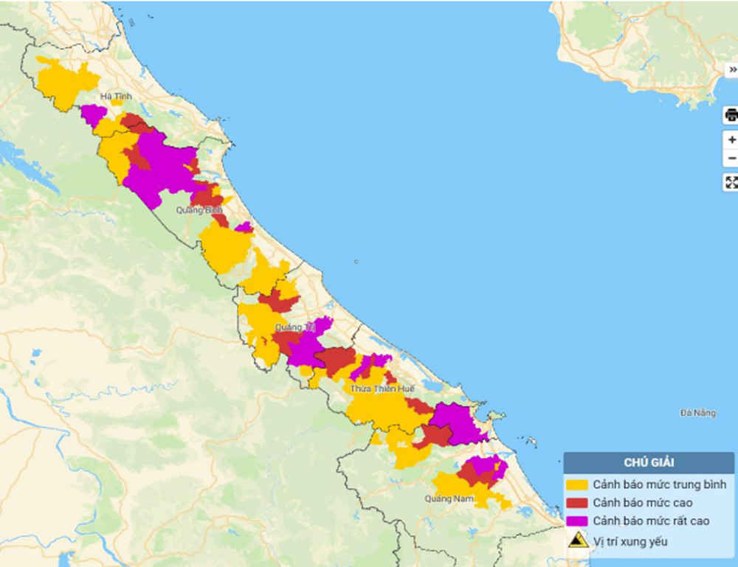Click the CHÚ GIẢI legend header
Viewport: 738px width, 567px height.
649,463
